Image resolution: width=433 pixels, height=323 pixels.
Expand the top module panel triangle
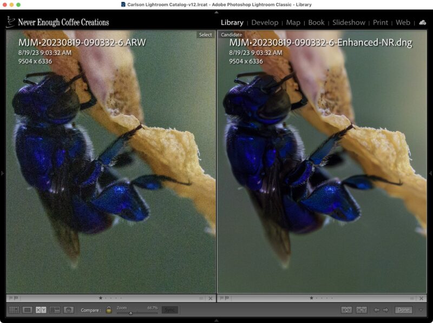pos(216,12)
